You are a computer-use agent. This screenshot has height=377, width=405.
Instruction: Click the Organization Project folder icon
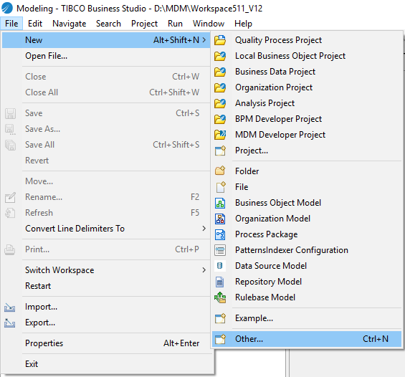(x=220, y=87)
